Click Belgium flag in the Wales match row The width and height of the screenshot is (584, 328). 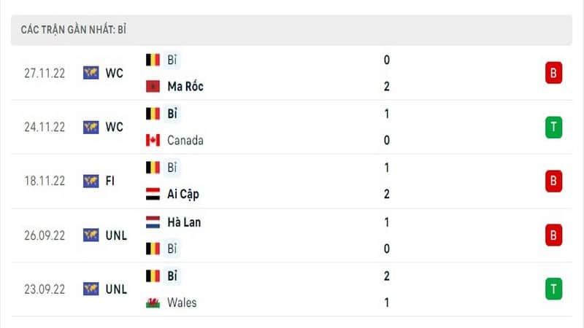coord(153,276)
